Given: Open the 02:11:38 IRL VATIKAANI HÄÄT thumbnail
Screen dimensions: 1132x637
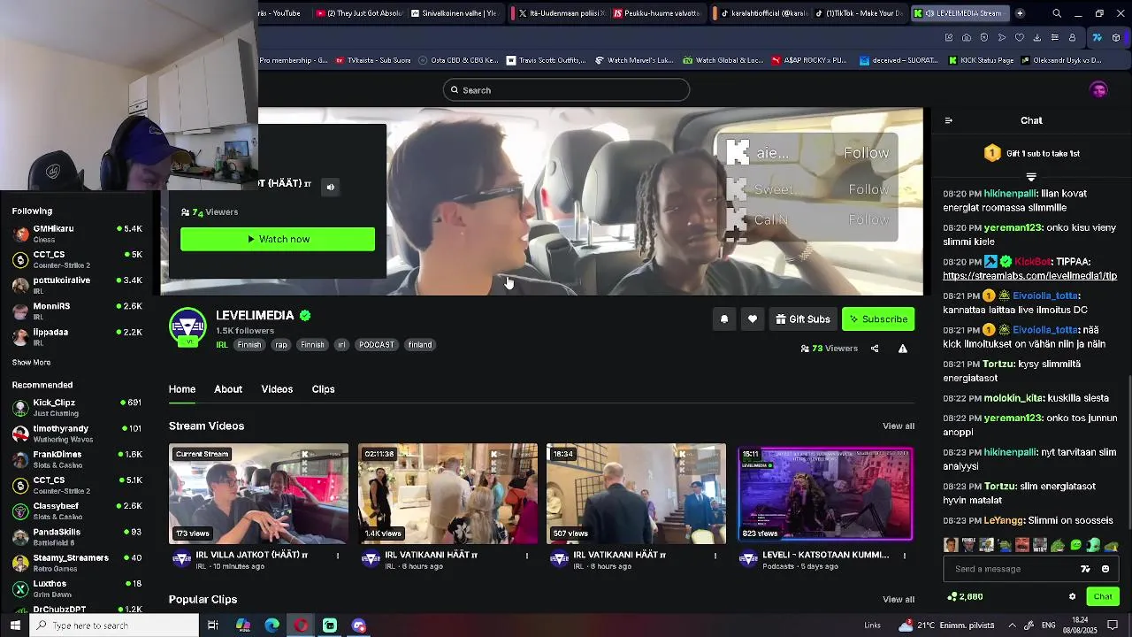Looking at the screenshot, I should click(x=447, y=494).
